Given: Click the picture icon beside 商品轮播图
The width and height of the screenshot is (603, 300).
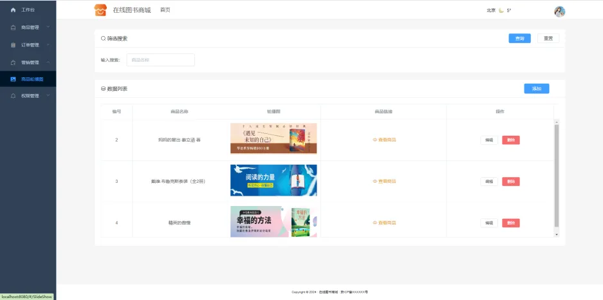Looking at the screenshot, I should (14, 79).
